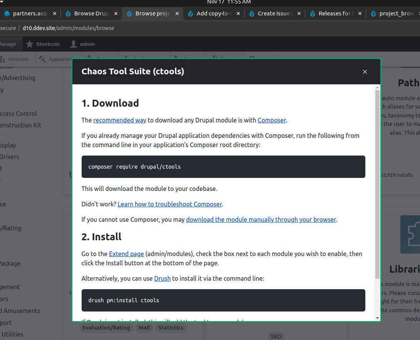Viewport: 420px width, 340px height.
Task: Click the Shortcuts star icon
Action: click(30, 44)
